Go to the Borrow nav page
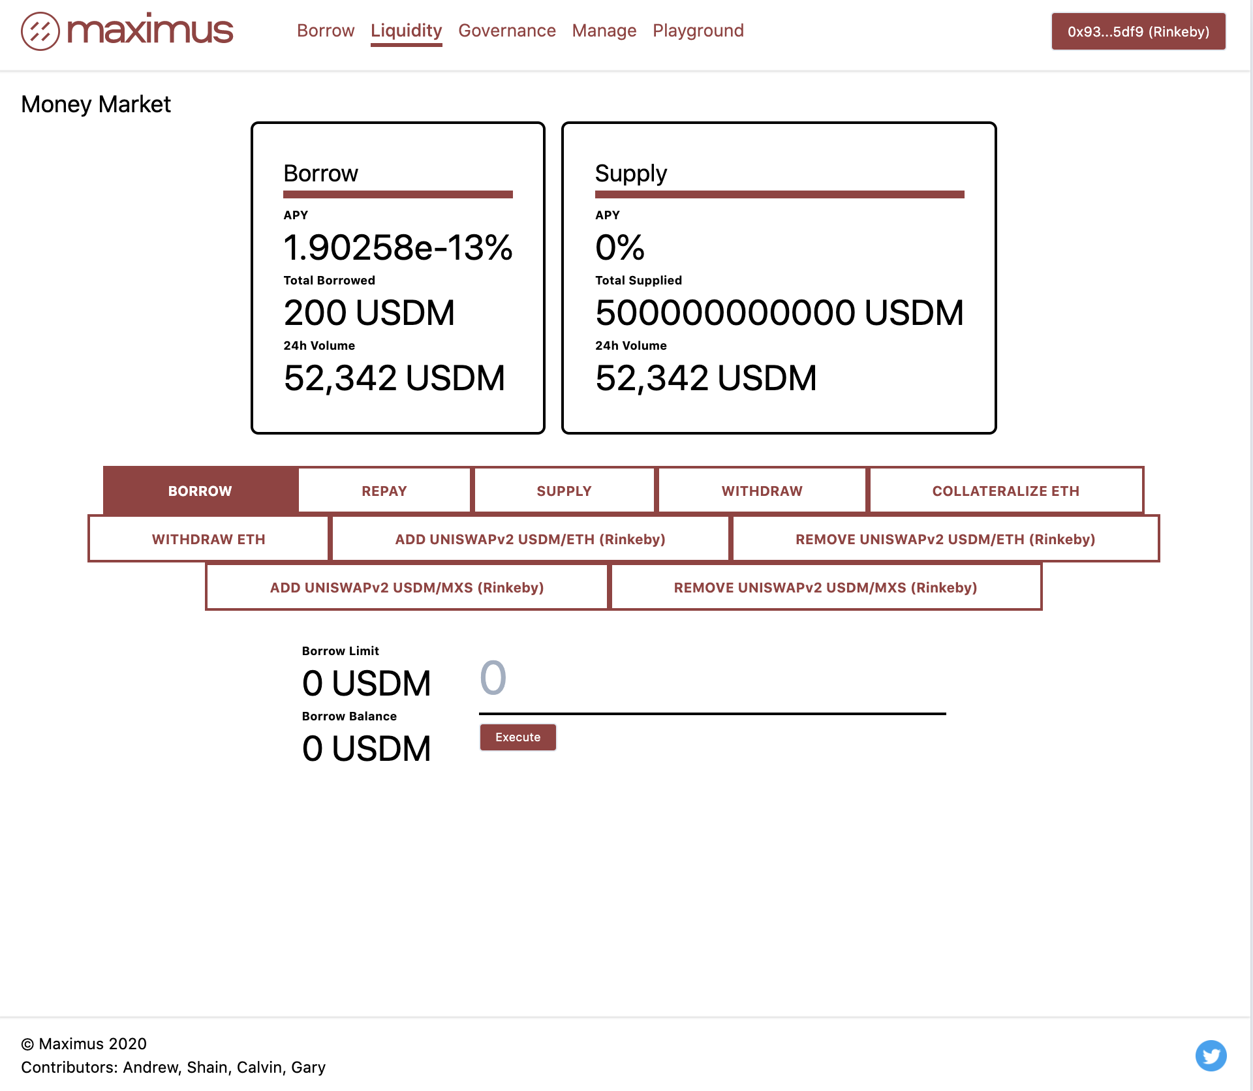This screenshot has height=1091, width=1253. tap(325, 31)
